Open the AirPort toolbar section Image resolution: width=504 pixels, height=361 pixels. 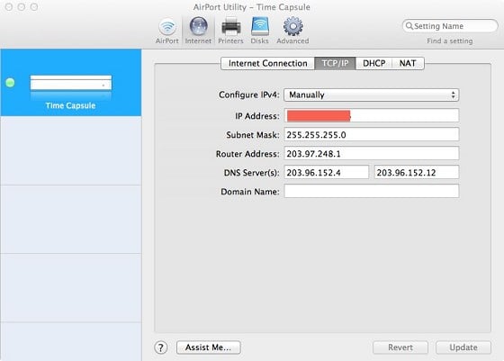(167, 31)
